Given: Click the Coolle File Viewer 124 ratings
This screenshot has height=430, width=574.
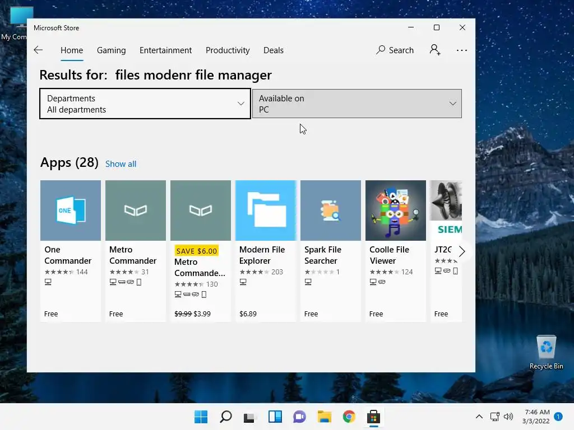Looking at the screenshot, I should (391, 272).
